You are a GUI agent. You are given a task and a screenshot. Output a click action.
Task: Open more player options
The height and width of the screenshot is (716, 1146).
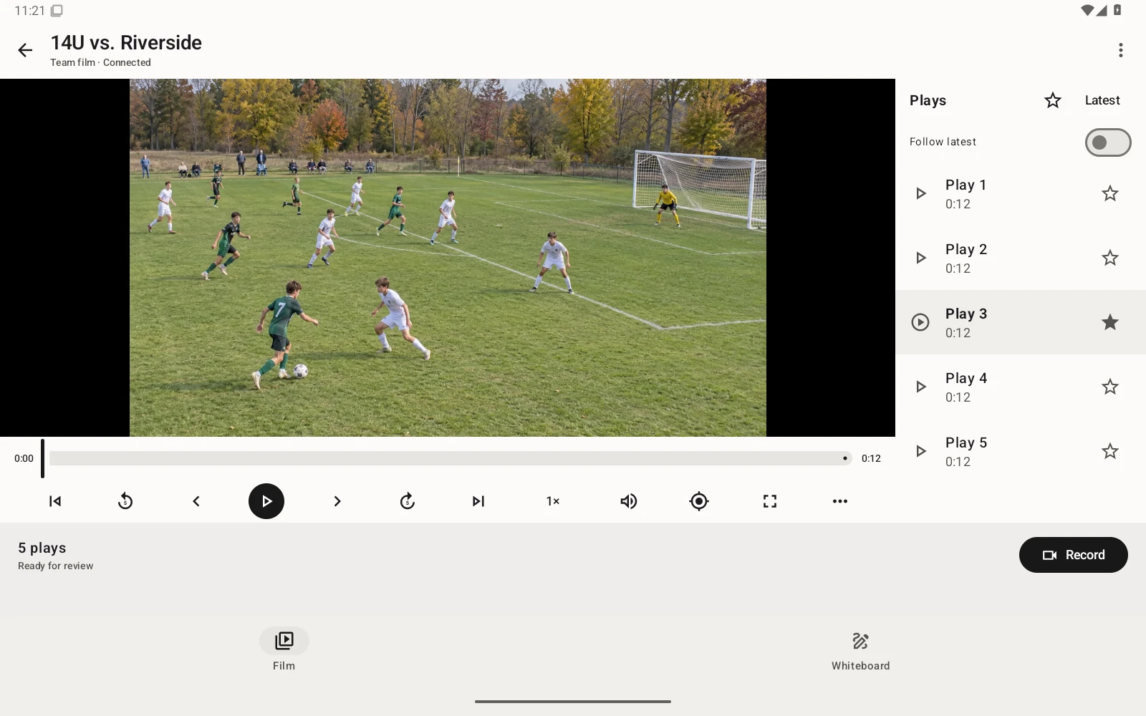pos(840,501)
